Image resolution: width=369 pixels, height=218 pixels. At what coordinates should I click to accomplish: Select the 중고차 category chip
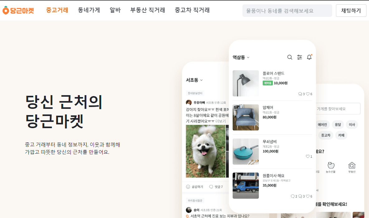click(326, 135)
